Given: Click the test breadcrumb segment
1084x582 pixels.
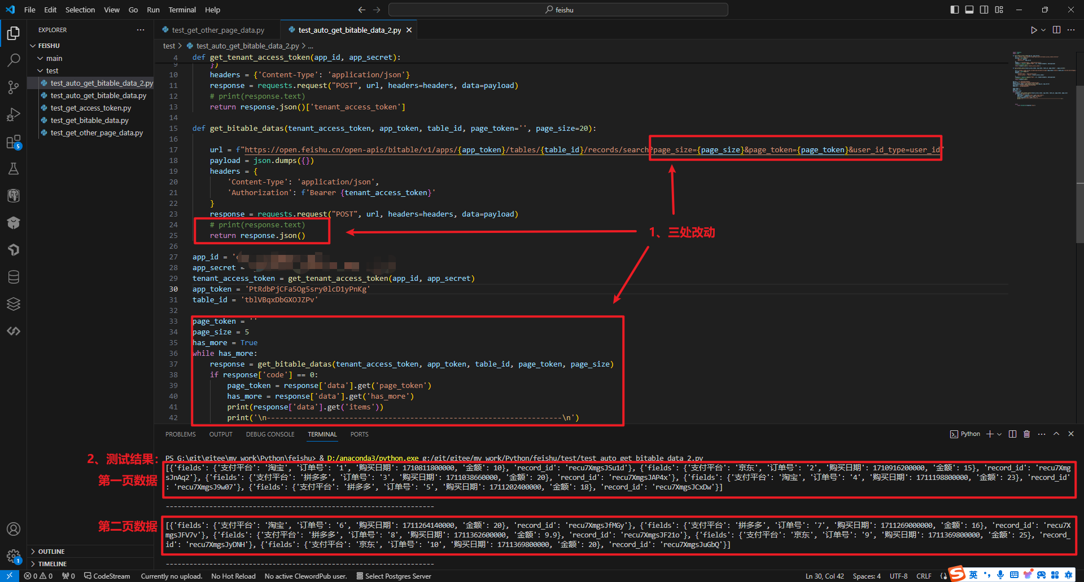Looking at the screenshot, I should coord(169,46).
